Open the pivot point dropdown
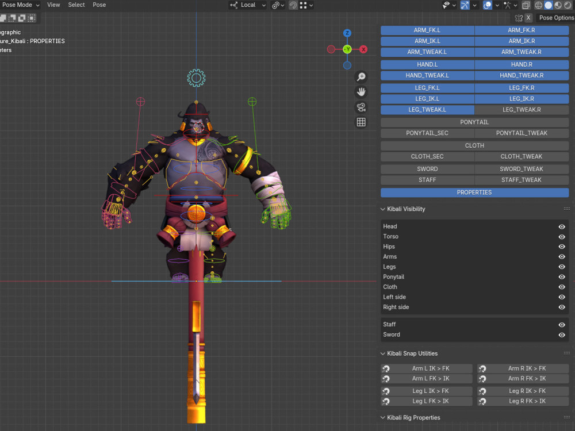The image size is (575, 431). pos(278,5)
